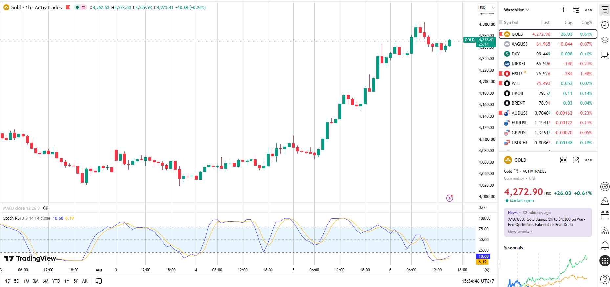This screenshot has width=610, height=287.
Task: Open the USD currency dropdown
Action: pos(486,8)
